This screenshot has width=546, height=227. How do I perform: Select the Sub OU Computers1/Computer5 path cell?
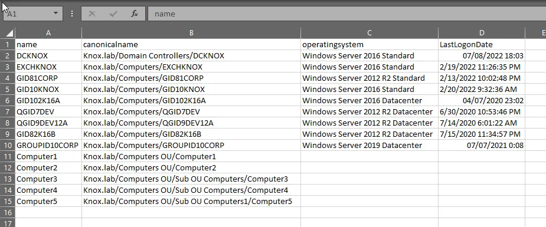pyautogui.click(x=191, y=201)
